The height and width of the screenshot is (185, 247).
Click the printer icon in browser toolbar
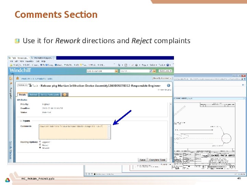click(x=137, y=65)
